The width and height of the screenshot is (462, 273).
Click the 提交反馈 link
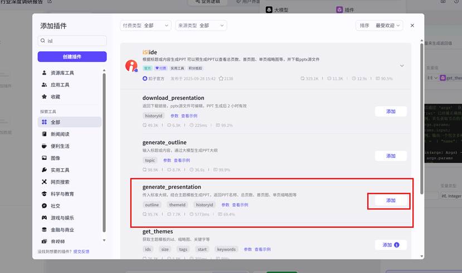81,251
